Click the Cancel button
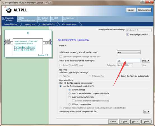The width and height of the screenshot is (155, 126). [x=113, y=122]
